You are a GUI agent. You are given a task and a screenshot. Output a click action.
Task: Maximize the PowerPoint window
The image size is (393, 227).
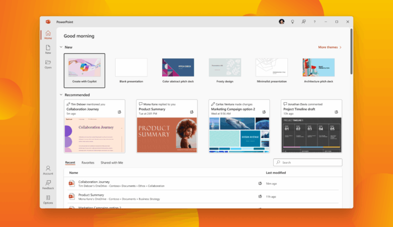(336, 22)
